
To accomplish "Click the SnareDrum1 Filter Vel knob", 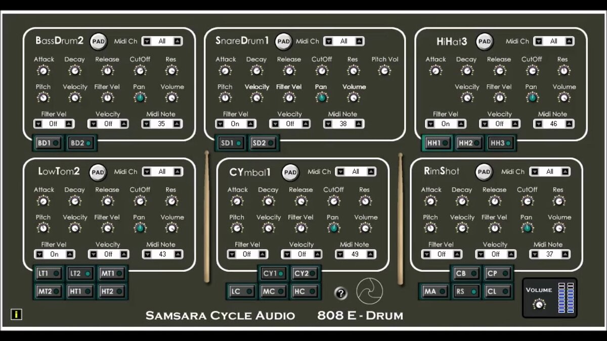I will (x=289, y=98).
